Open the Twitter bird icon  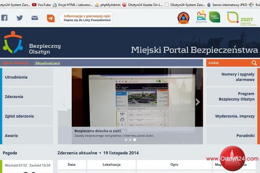(19, 18)
